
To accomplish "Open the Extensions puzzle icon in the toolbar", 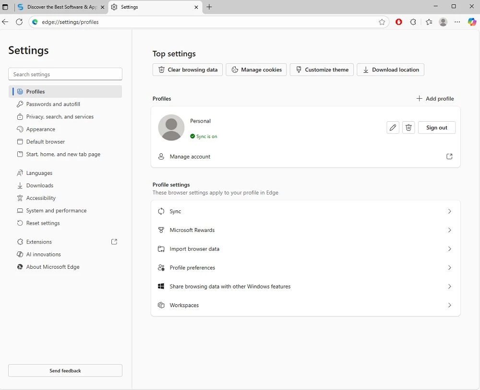I will 413,22.
